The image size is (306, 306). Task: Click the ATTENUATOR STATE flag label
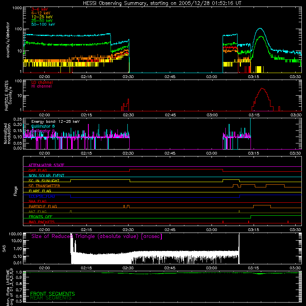[46, 165]
